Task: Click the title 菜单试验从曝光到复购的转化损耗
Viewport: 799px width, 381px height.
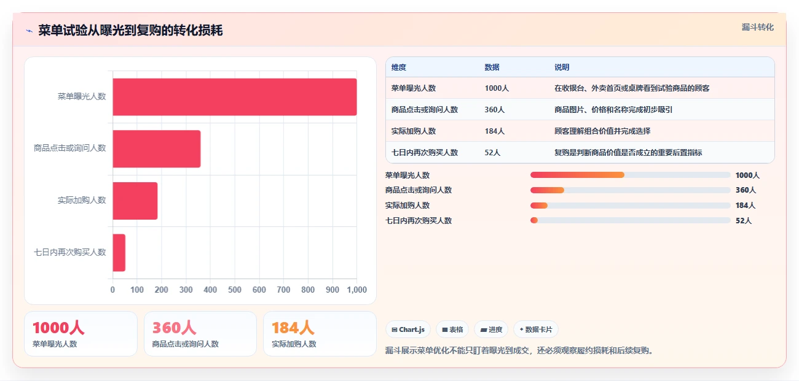Action: coord(130,31)
